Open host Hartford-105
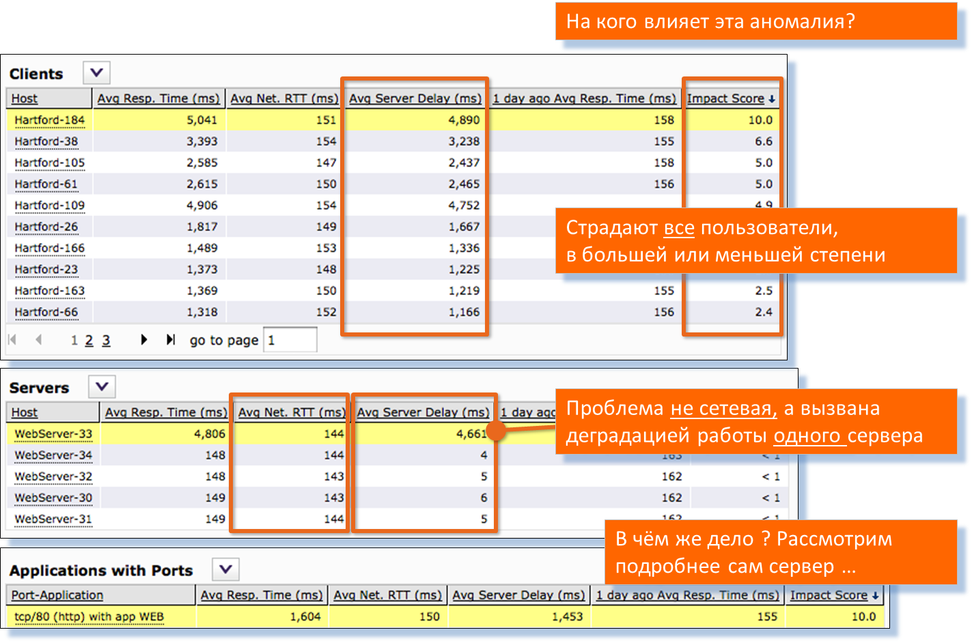This screenshot has width=972, height=643. pos(50,162)
